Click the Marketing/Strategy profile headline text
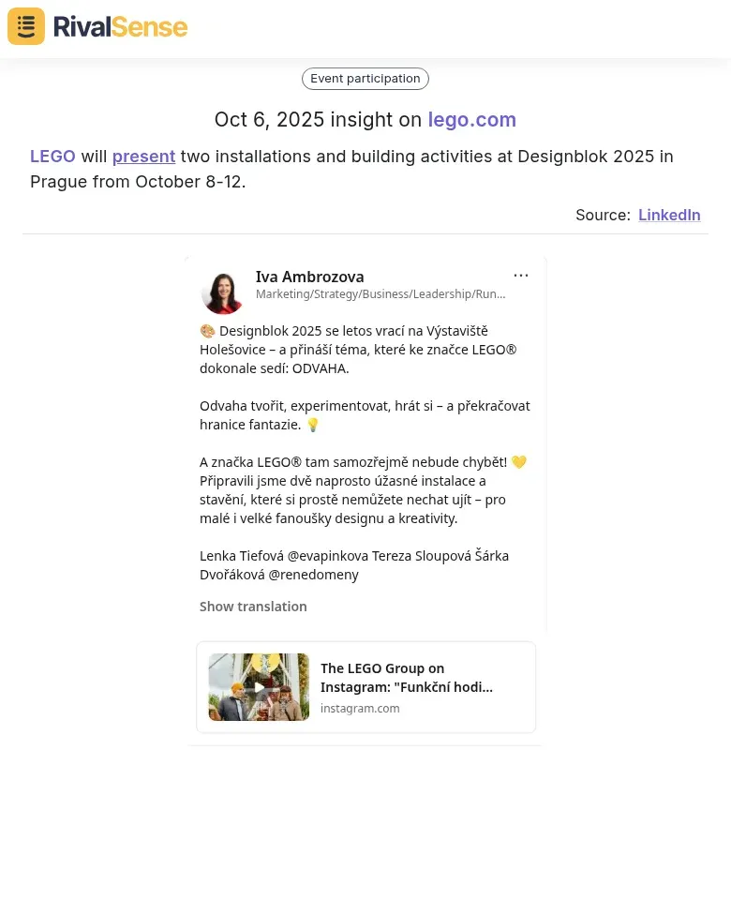731x900 pixels. [x=380, y=293]
